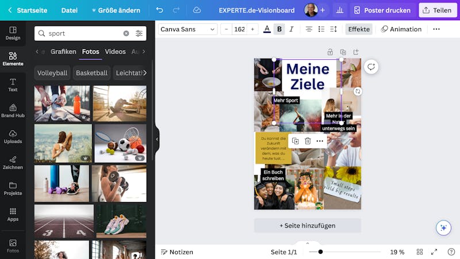Expand more sport category chips arrow
The height and width of the screenshot is (259, 460).
click(145, 73)
